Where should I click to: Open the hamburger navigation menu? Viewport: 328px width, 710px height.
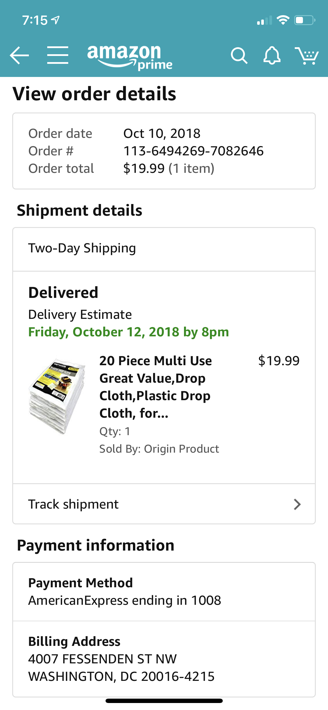[x=57, y=55]
